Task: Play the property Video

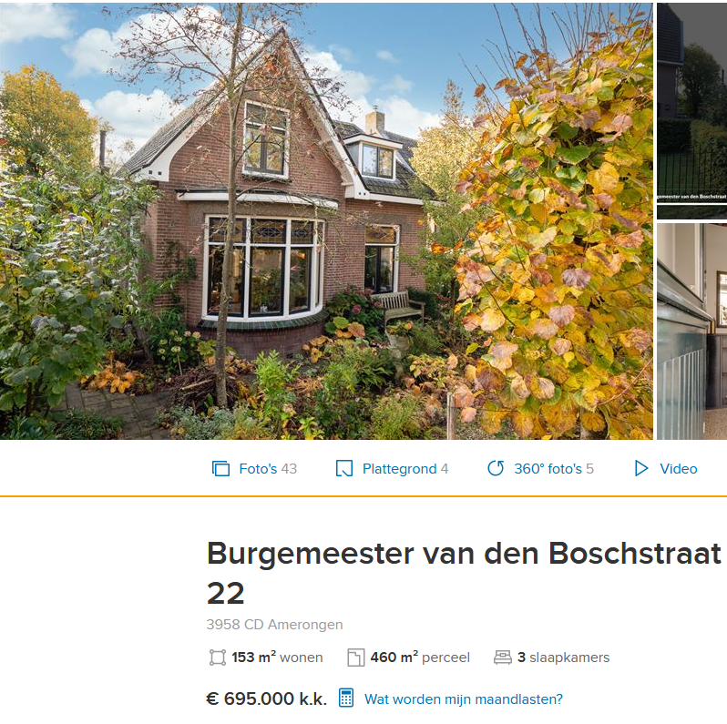Action: [666, 469]
